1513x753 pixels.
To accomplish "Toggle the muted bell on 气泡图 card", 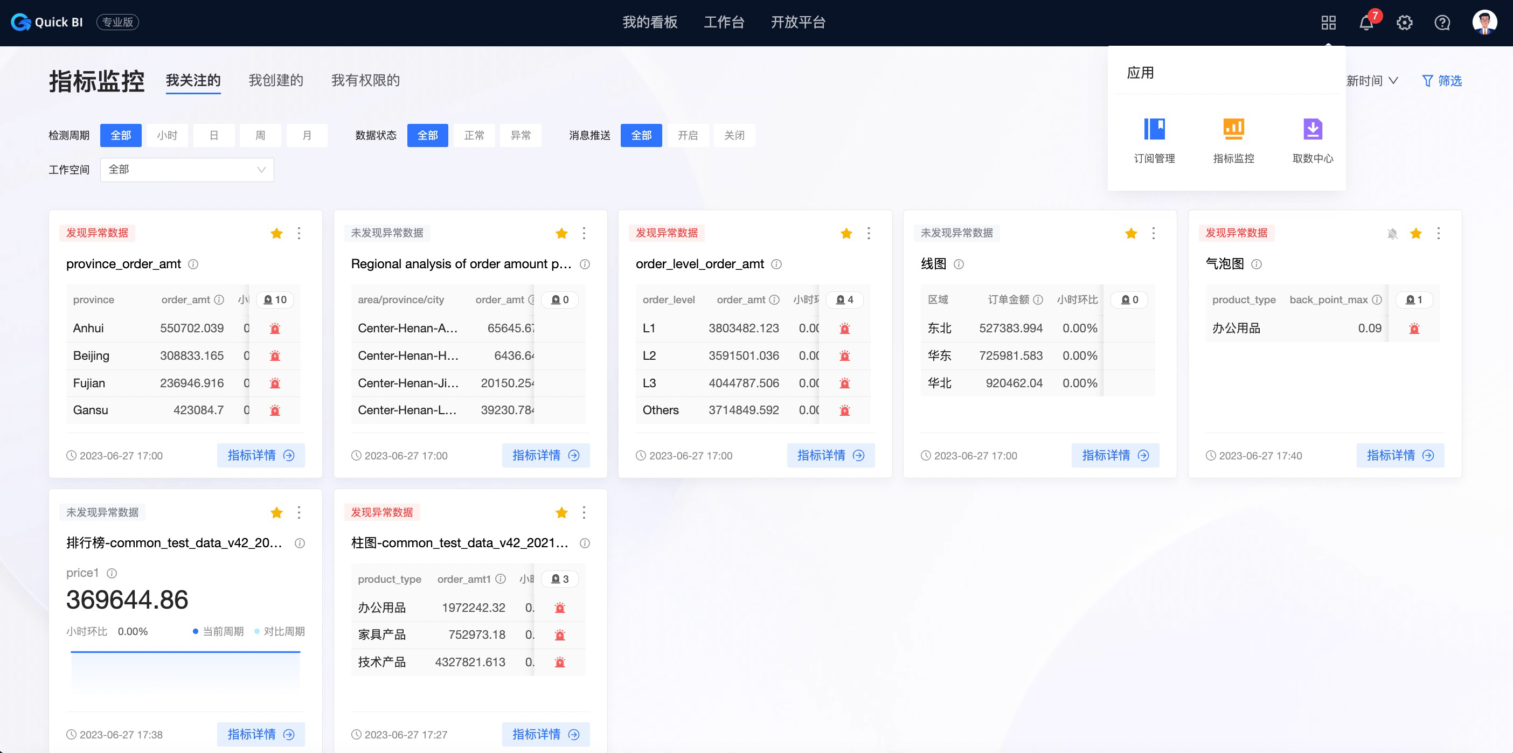I will click(1393, 234).
